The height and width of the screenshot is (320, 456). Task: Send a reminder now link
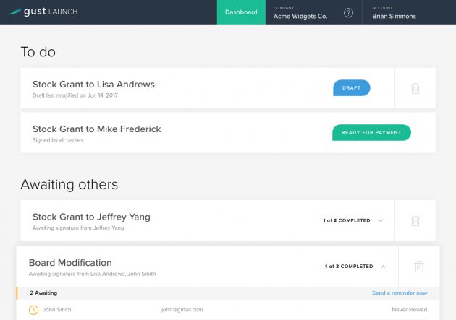[400, 293]
